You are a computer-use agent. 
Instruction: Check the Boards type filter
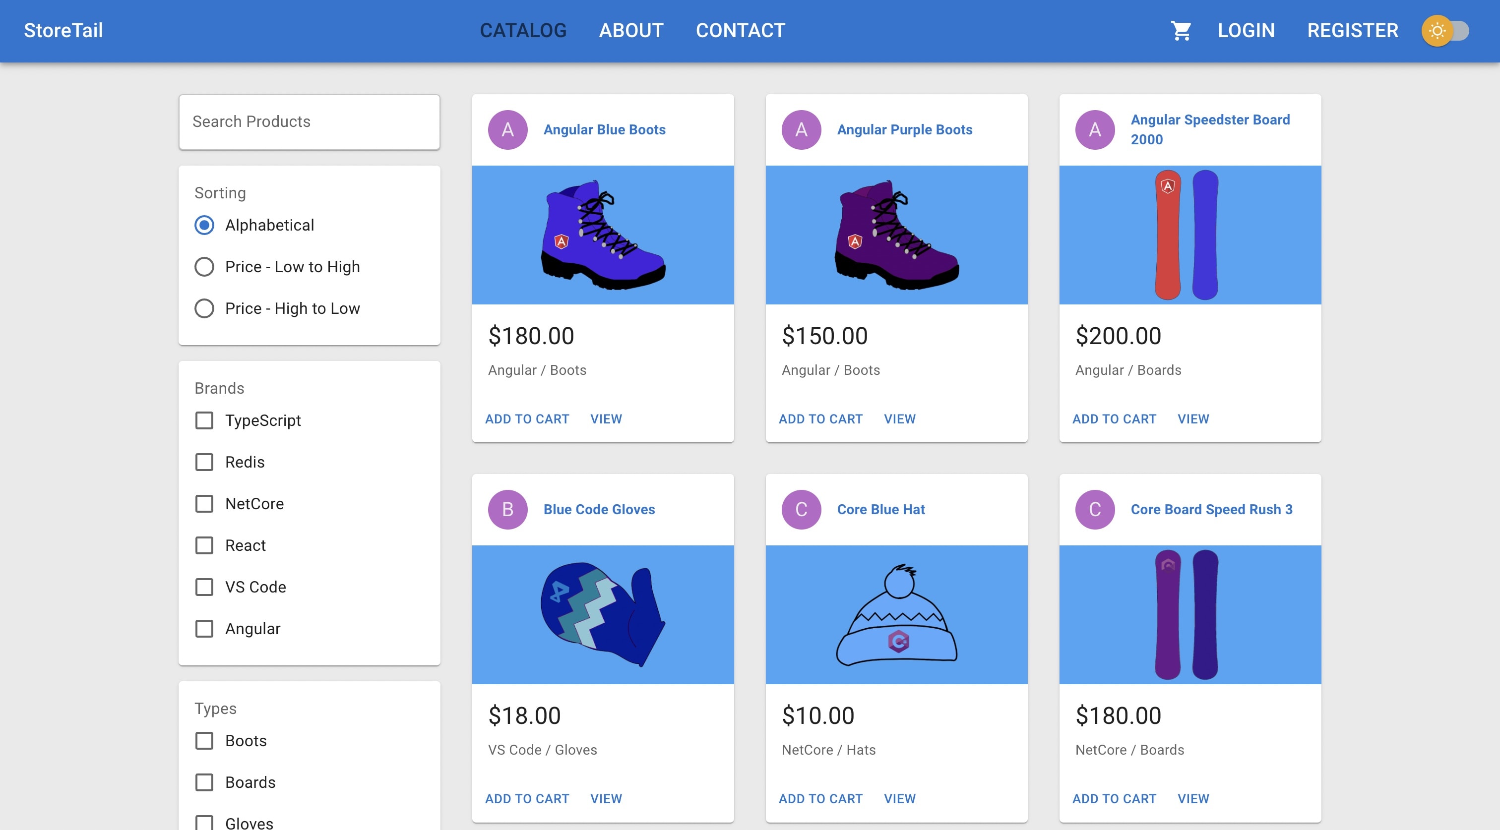pos(204,782)
